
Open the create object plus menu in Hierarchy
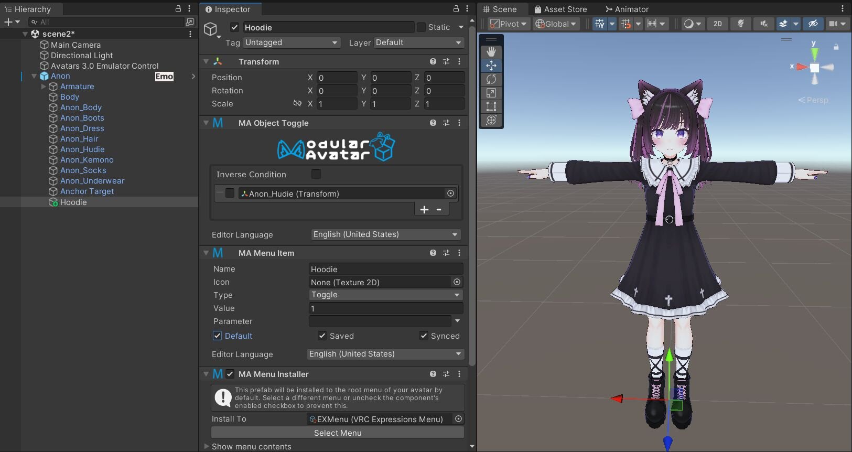pyautogui.click(x=12, y=22)
